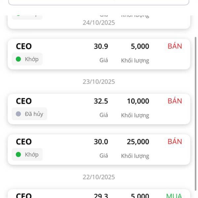This screenshot has height=198, width=198.
Task: Tap the green status dot on the 30.9 order
Action: click(18, 59)
